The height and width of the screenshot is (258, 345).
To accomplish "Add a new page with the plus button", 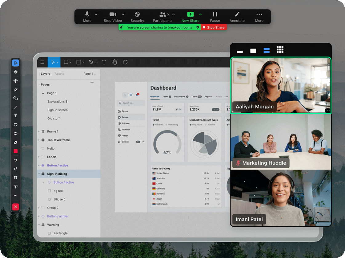I will click(92, 82).
